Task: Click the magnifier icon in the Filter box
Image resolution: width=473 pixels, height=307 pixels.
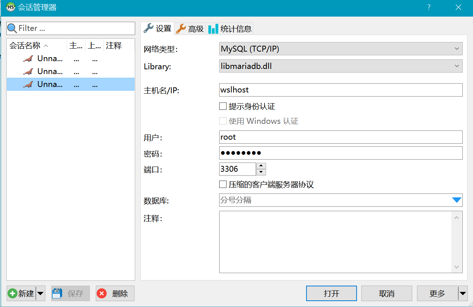Action: pos(12,28)
